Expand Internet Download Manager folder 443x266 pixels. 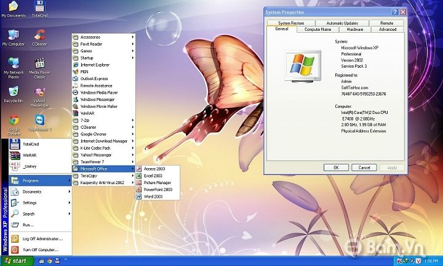(x=104, y=141)
